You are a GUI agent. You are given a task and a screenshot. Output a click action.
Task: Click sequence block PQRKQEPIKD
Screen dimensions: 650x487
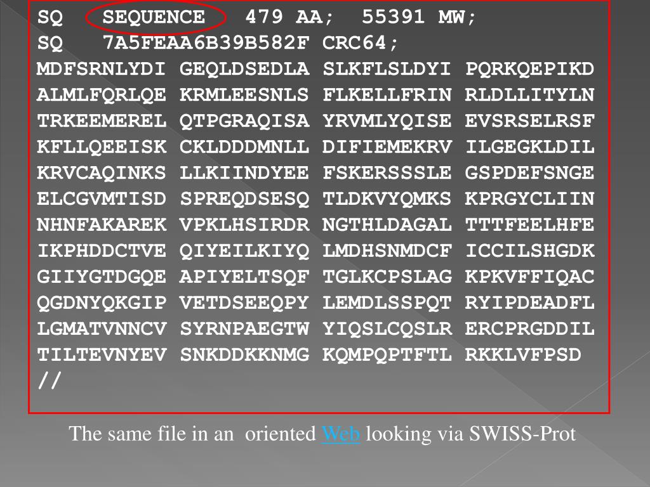coord(530,69)
